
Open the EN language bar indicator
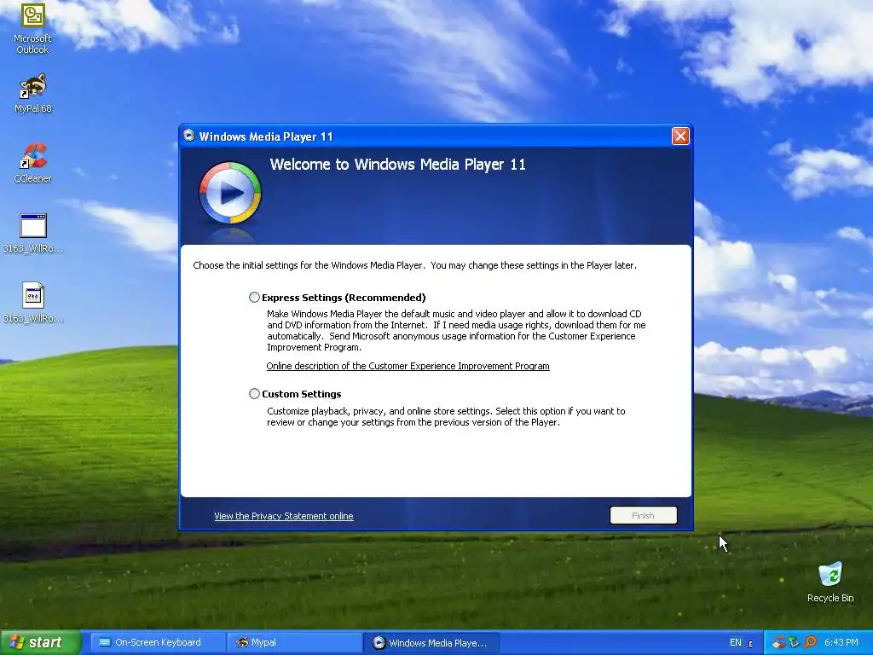point(736,643)
